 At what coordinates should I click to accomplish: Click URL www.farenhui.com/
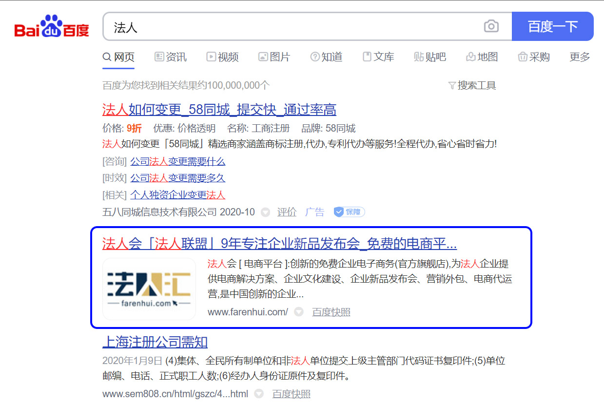[248, 312]
